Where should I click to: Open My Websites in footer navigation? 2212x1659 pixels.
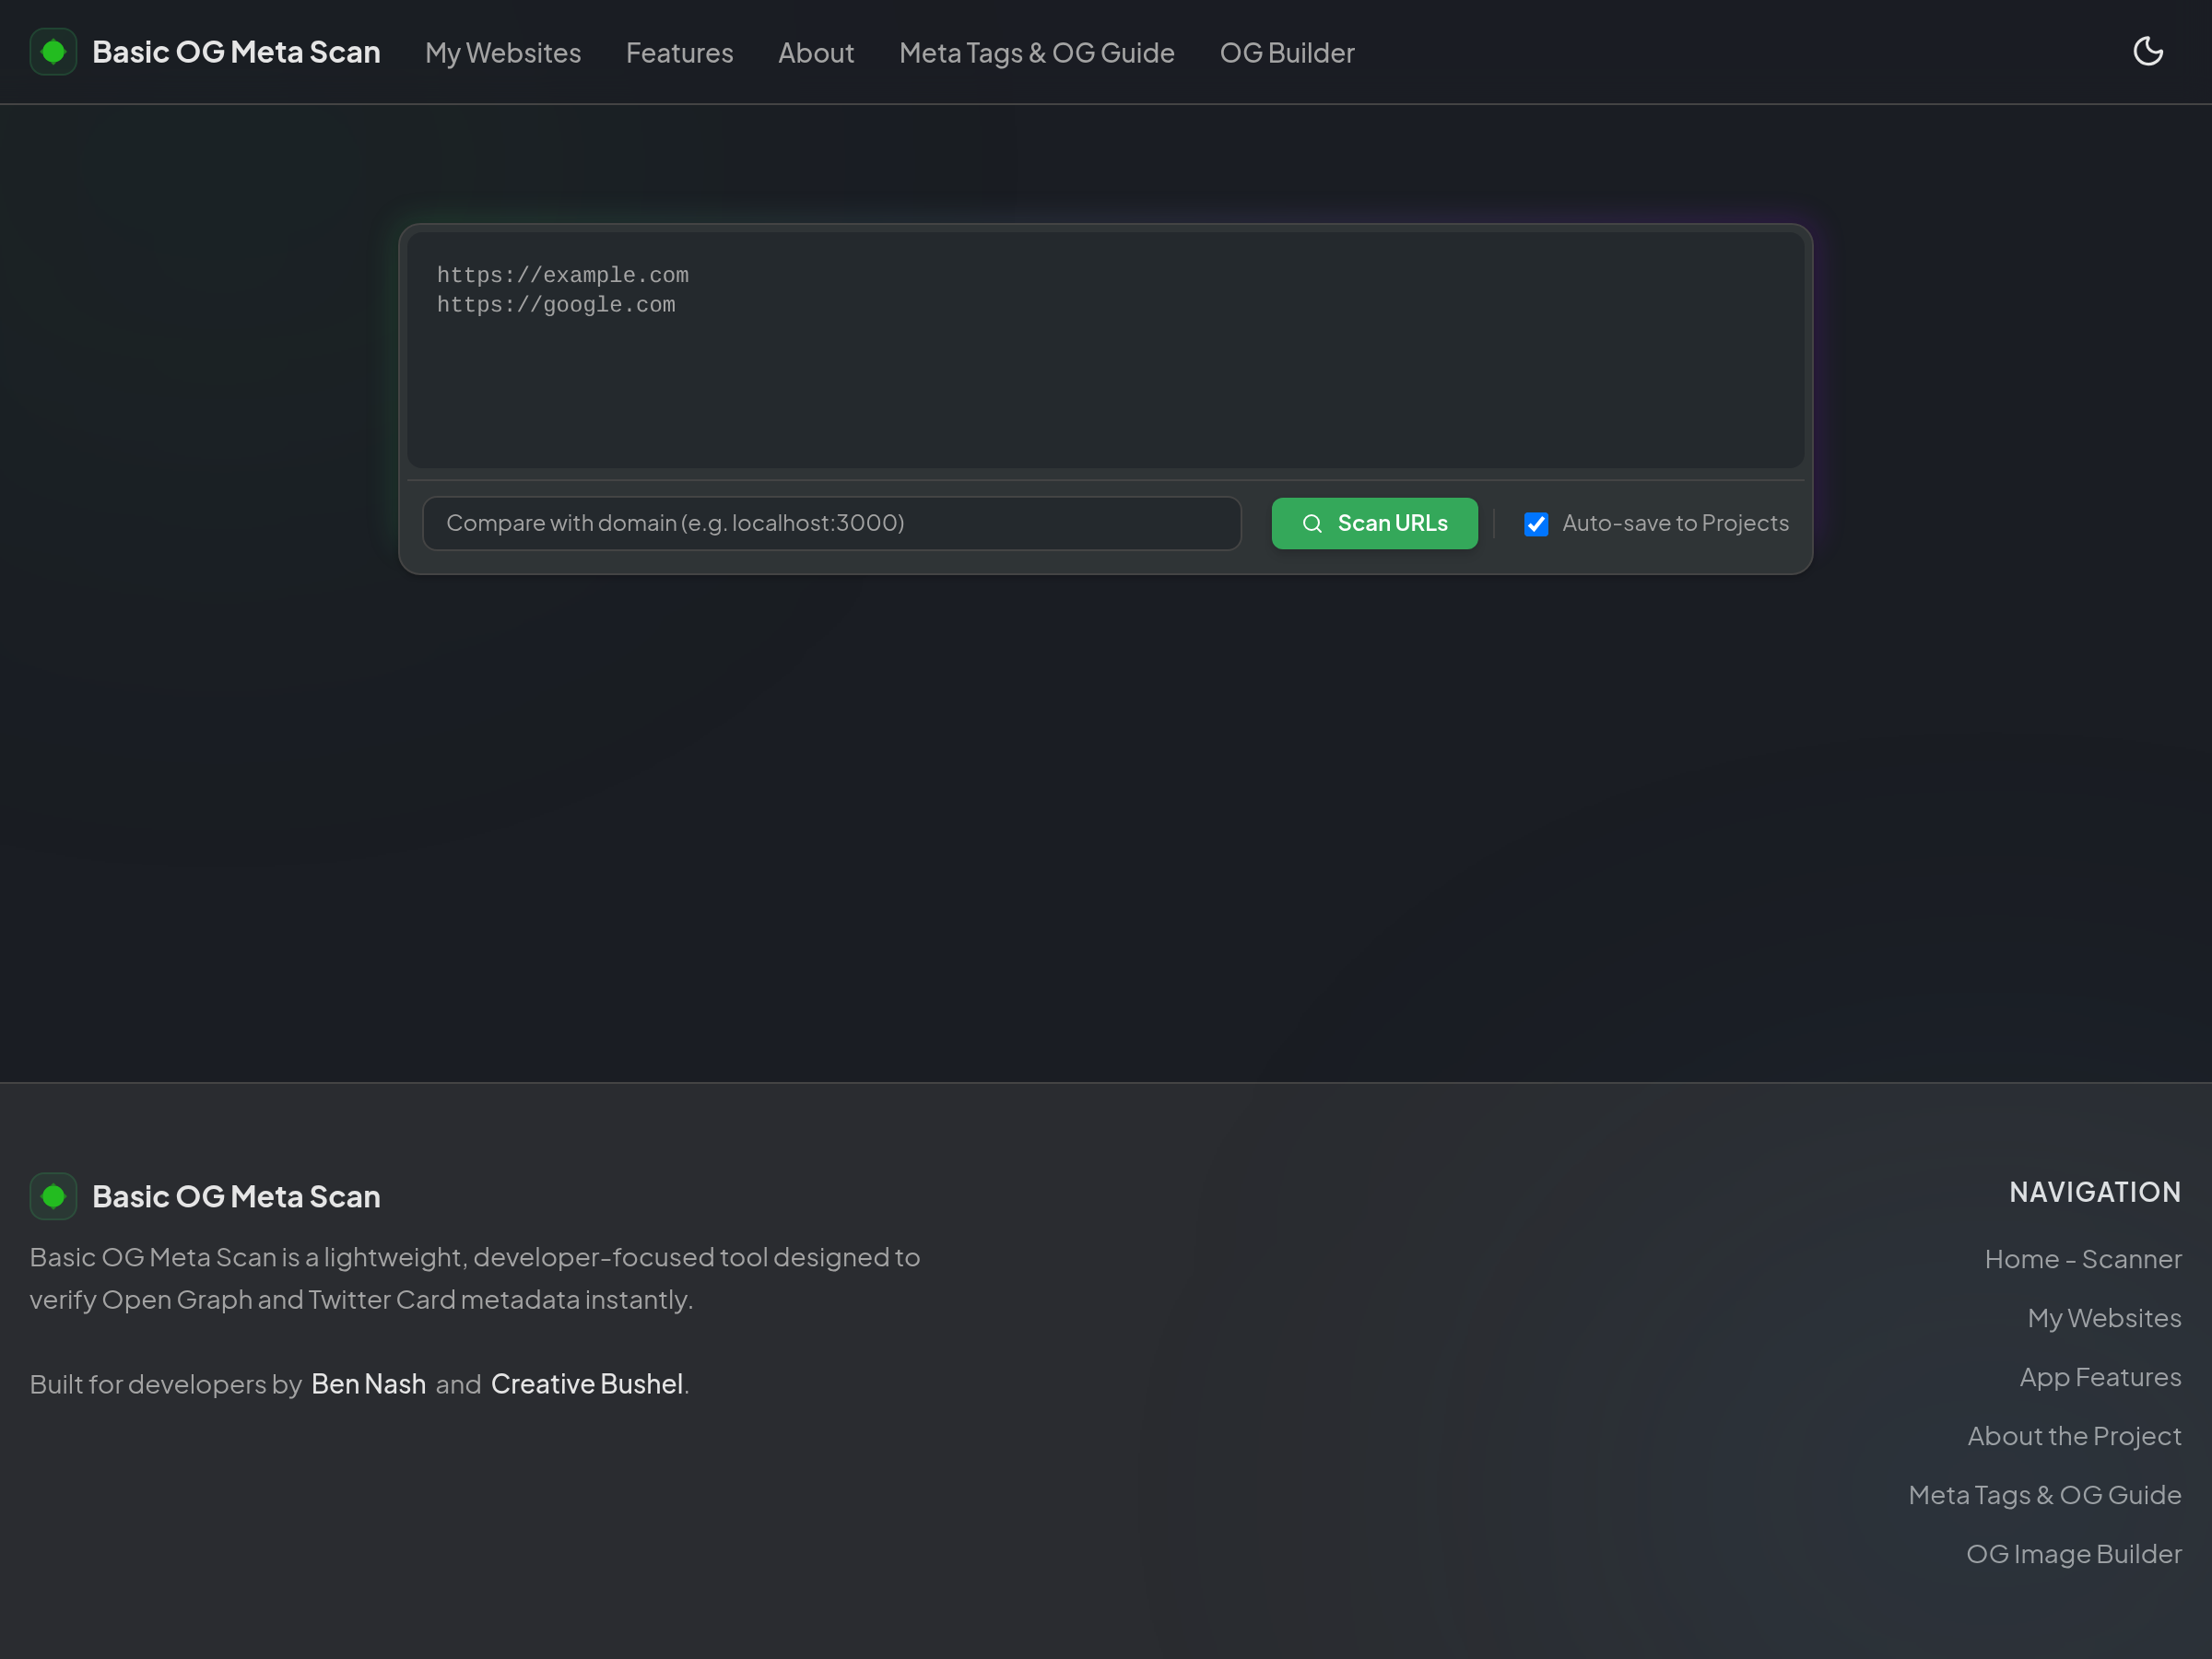click(2104, 1318)
